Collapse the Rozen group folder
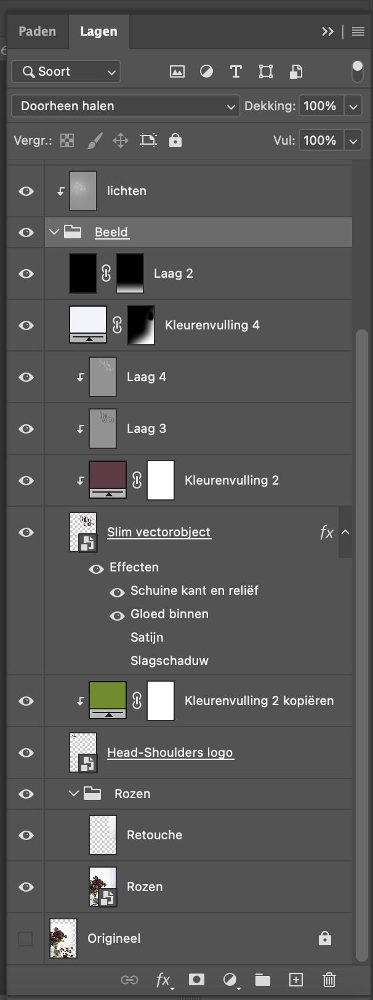The image size is (373, 1000). [x=74, y=794]
